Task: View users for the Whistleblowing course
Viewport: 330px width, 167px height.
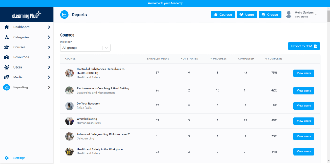Action: point(303,121)
